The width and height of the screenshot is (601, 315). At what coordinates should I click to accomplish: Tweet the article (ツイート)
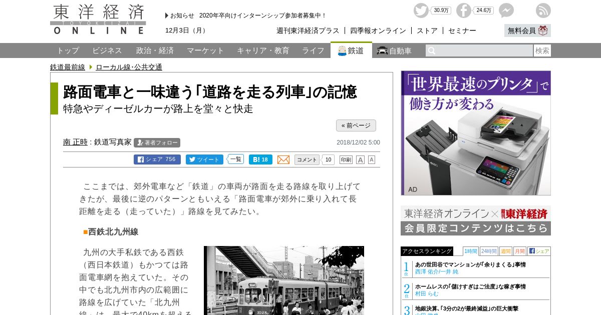204,159
